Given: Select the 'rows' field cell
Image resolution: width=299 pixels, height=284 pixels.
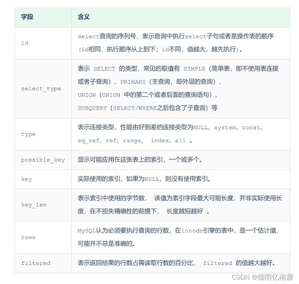Looking at the screenshot, I should tap(43, 237).
